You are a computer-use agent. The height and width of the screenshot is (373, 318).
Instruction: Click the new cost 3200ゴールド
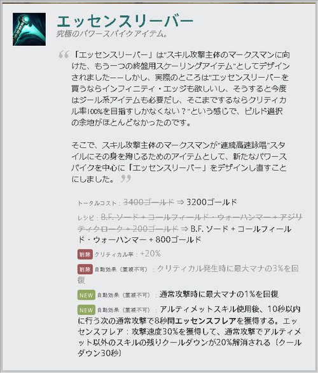(212, 202)
